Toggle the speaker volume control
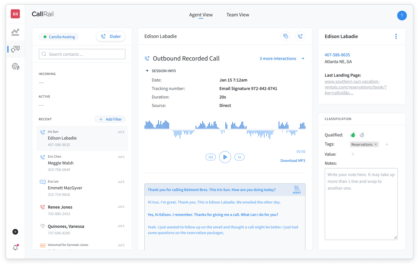The image size is (419, 266). (211, 157)
